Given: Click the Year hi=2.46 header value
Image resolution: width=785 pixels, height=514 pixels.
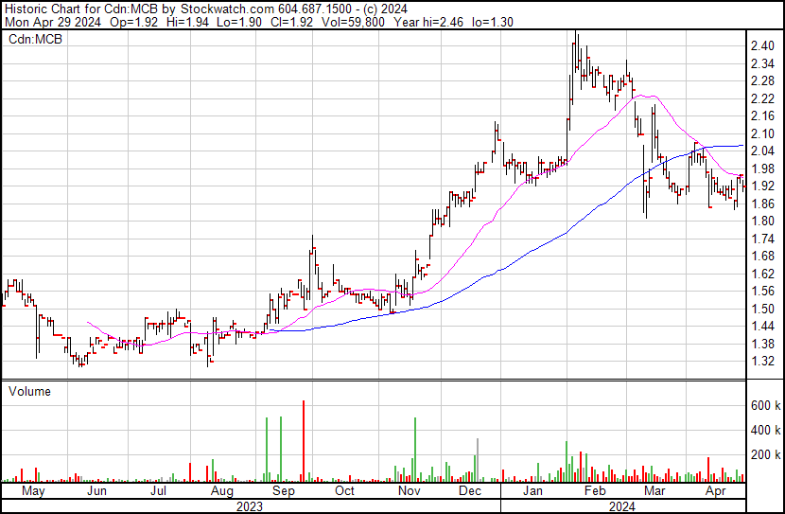Looking at the screenshot, I should (428, 22).
